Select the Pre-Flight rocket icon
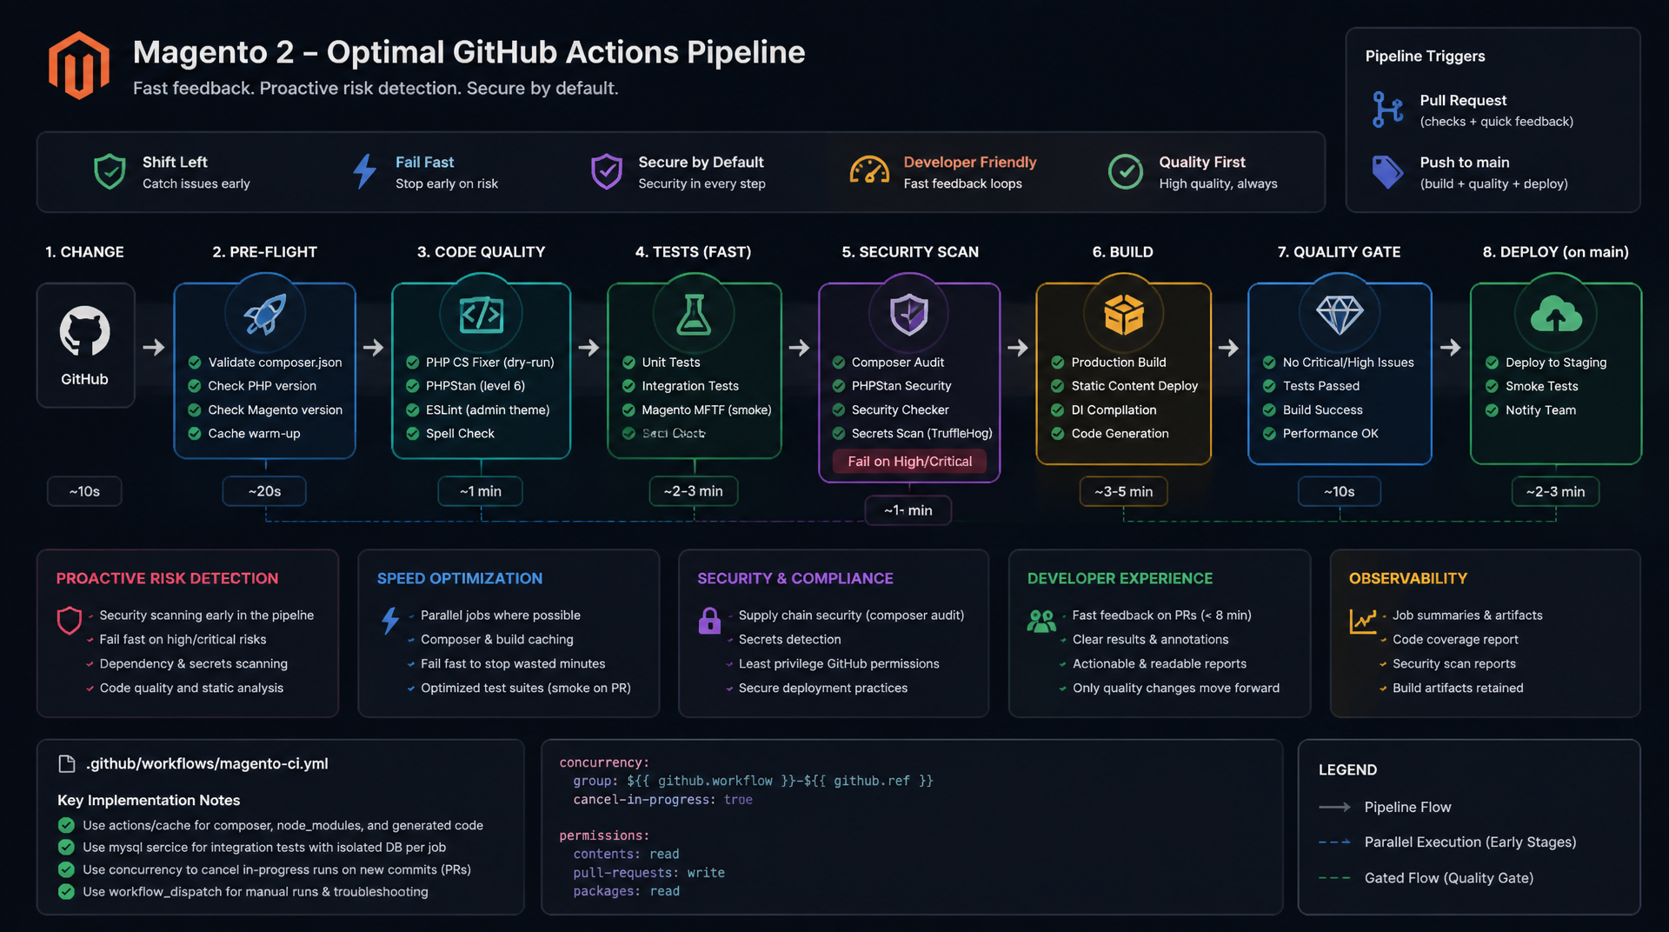The width and height of the screenshot is (1669, 932). point(265,314)
